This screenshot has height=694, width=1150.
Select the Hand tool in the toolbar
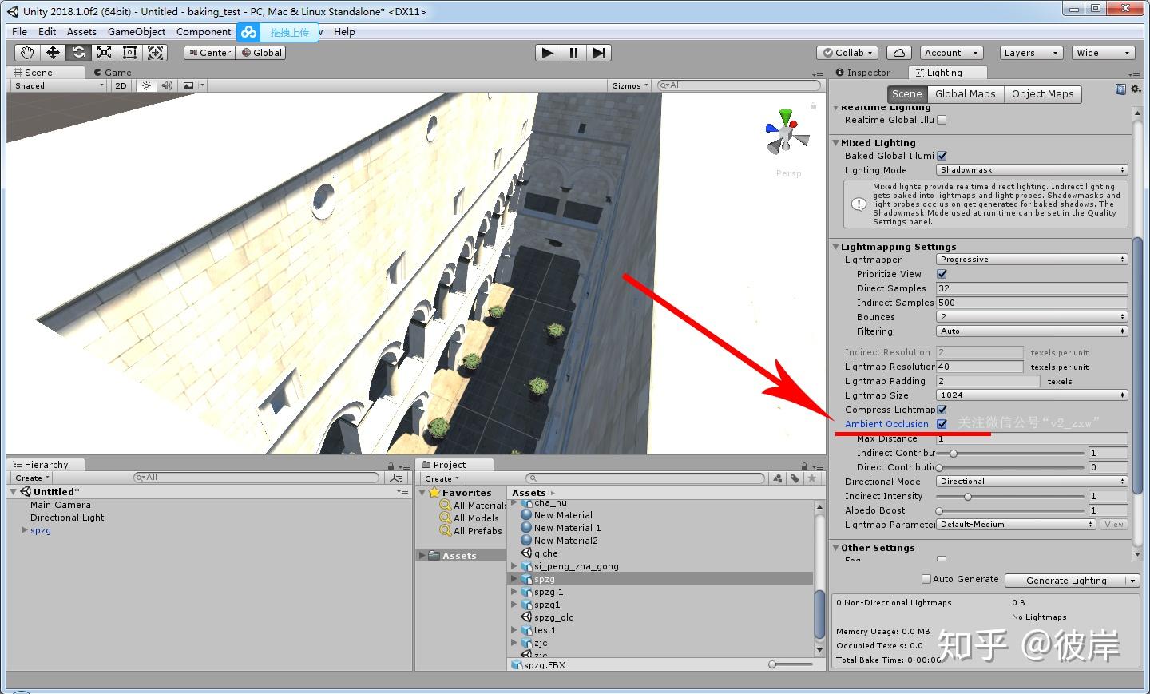point(26,52)
